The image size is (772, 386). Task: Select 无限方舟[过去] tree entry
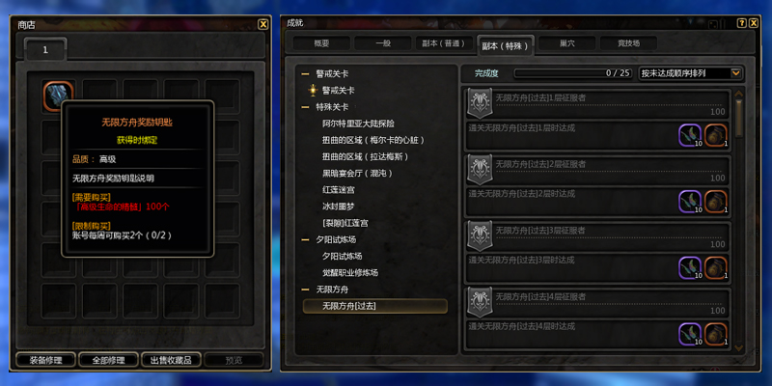[x=375, y=306]
